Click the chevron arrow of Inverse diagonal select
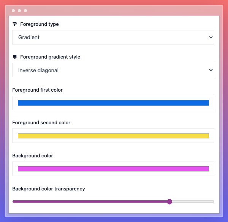The height and width of the screenshot is (222, 228). tap(211, 70)
